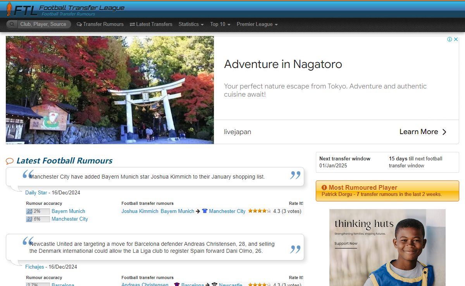This screenshot has height=286, width=465.
Task: Click the 4.3 (3 votes) rating text
Action: (x=287, y=211)
